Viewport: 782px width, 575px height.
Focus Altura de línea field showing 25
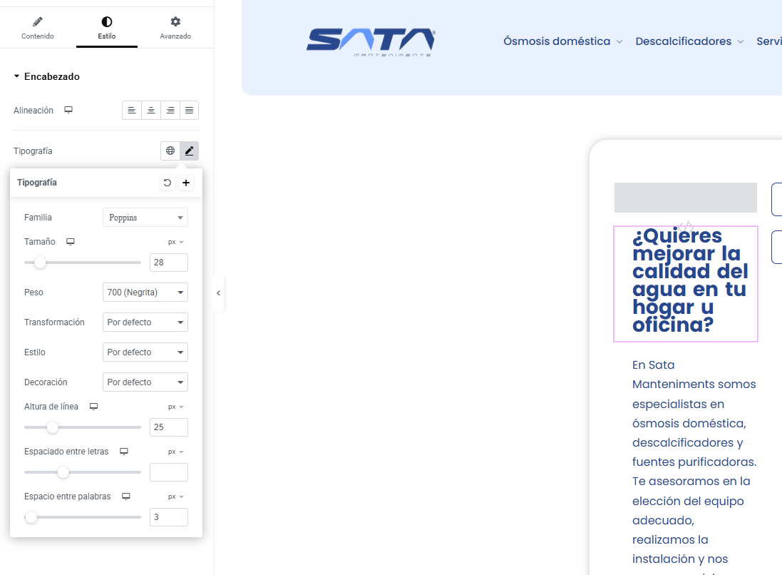(x=168, y=427)
